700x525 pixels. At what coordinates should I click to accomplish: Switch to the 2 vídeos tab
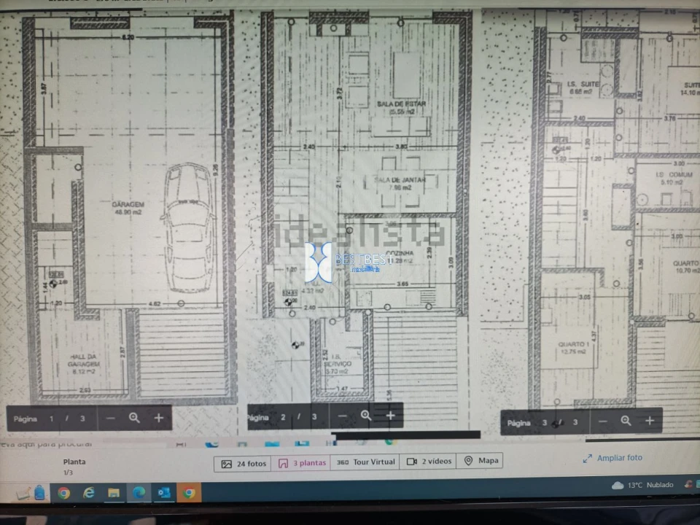click(429, 462)
